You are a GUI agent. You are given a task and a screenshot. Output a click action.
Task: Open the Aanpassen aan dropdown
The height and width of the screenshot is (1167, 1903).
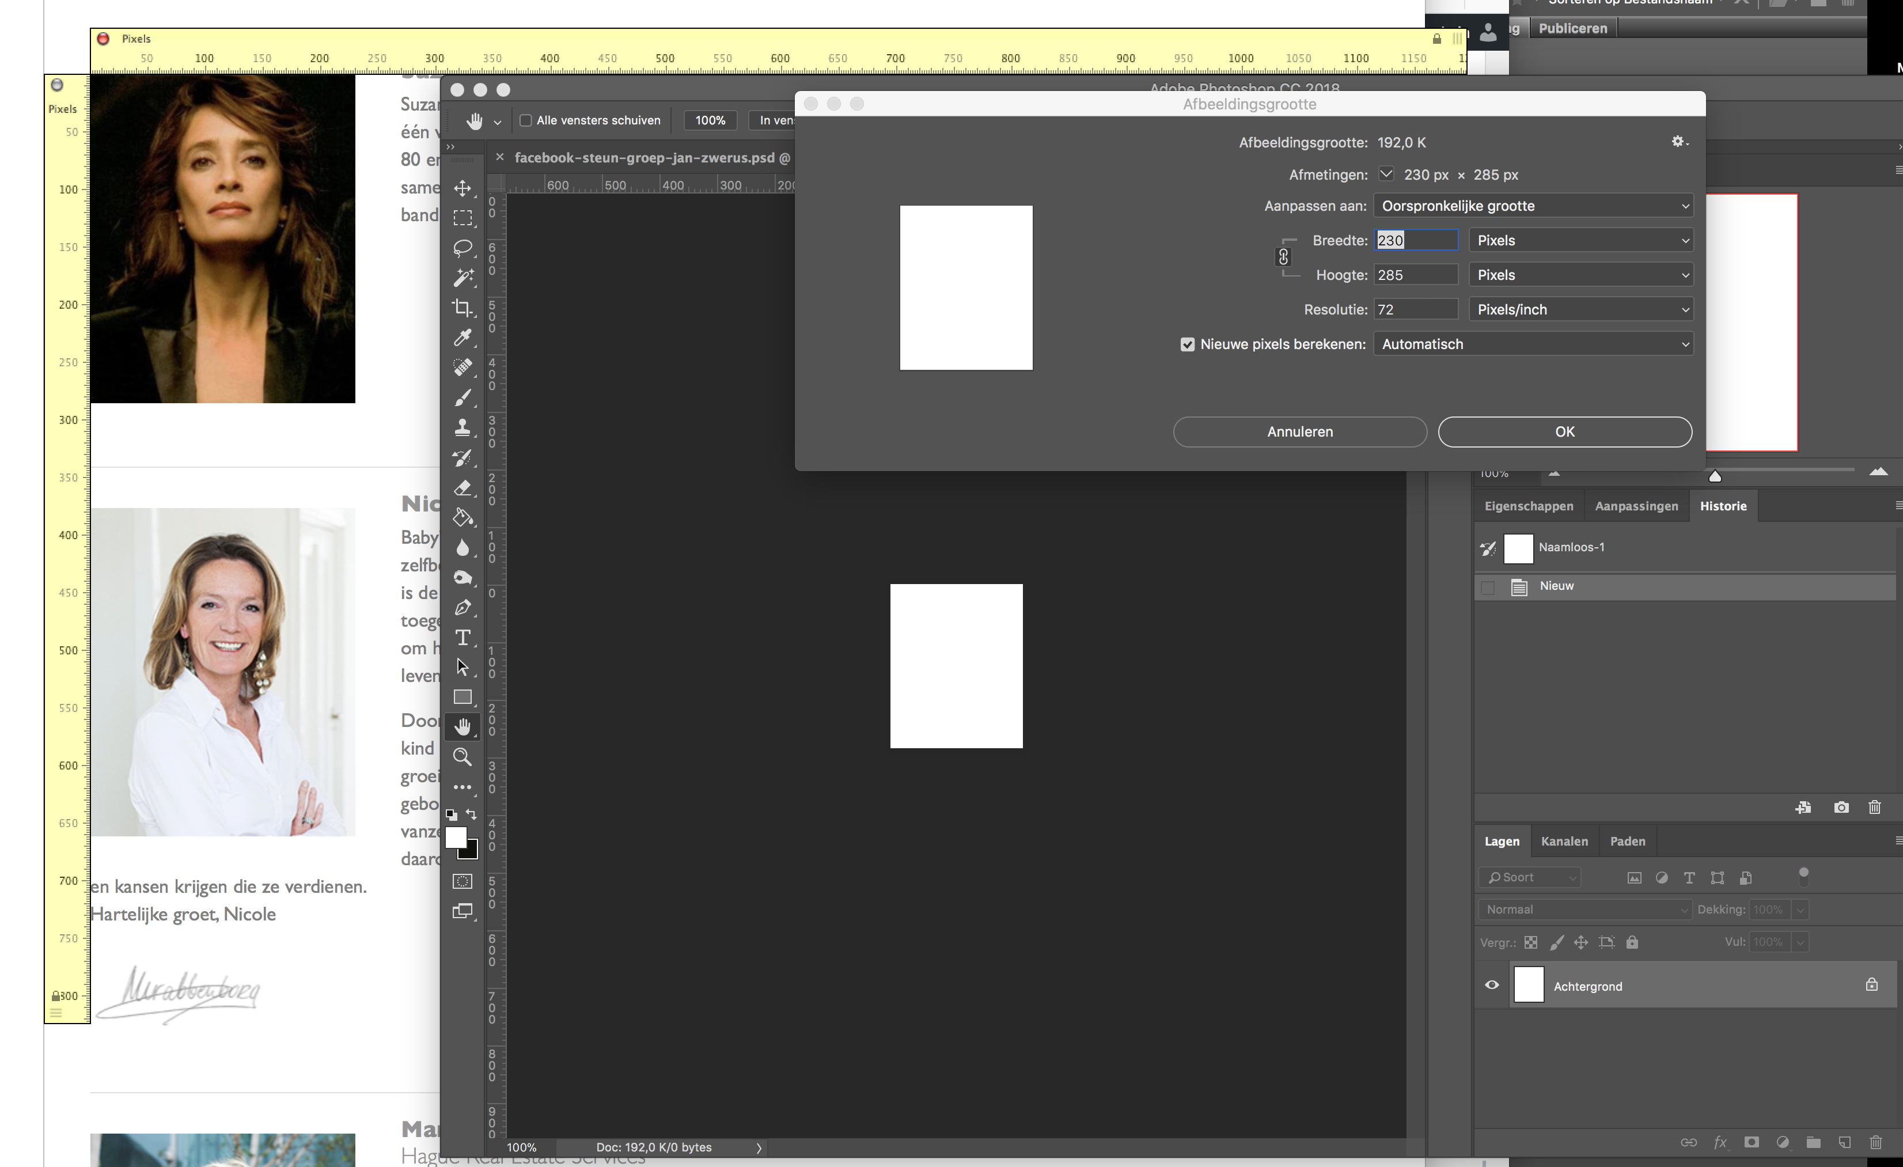pyautogui.click(x=1533, y=206)
